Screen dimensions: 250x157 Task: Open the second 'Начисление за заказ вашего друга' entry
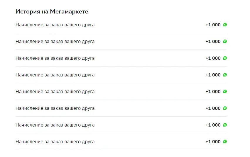pyautogui.click(x=121, y=41)
